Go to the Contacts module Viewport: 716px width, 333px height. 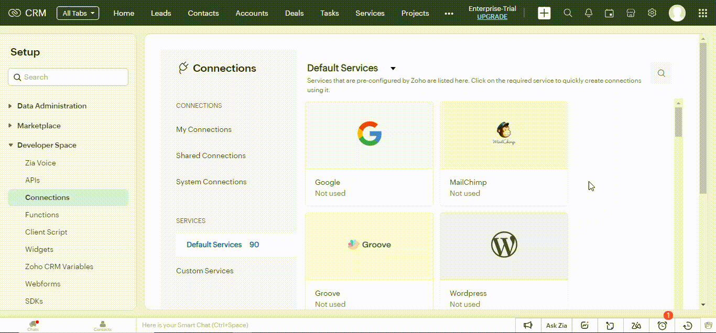203,13
